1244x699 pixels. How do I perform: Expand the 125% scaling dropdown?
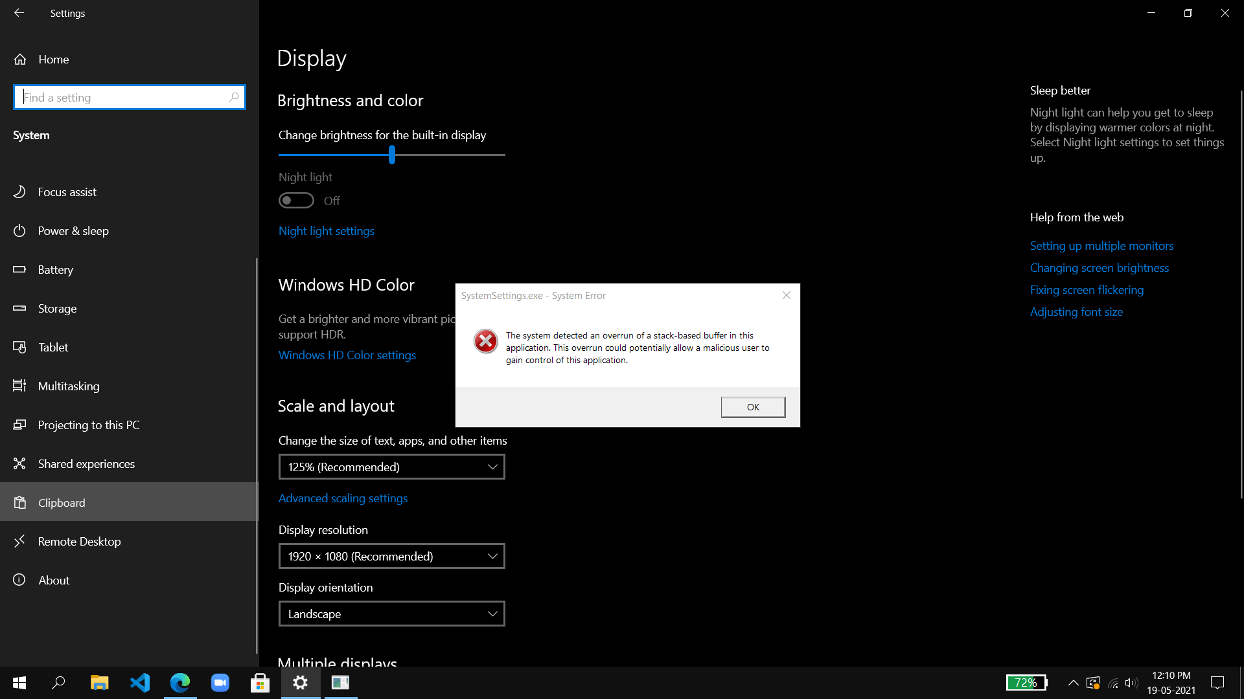[x=391, y=467]
